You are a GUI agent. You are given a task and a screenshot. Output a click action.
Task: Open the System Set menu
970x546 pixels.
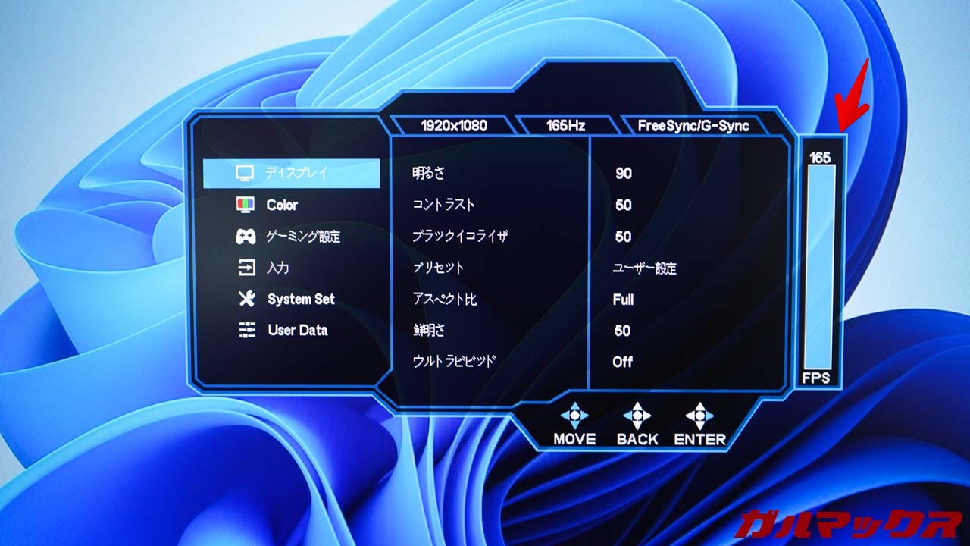tap(301, 299)
